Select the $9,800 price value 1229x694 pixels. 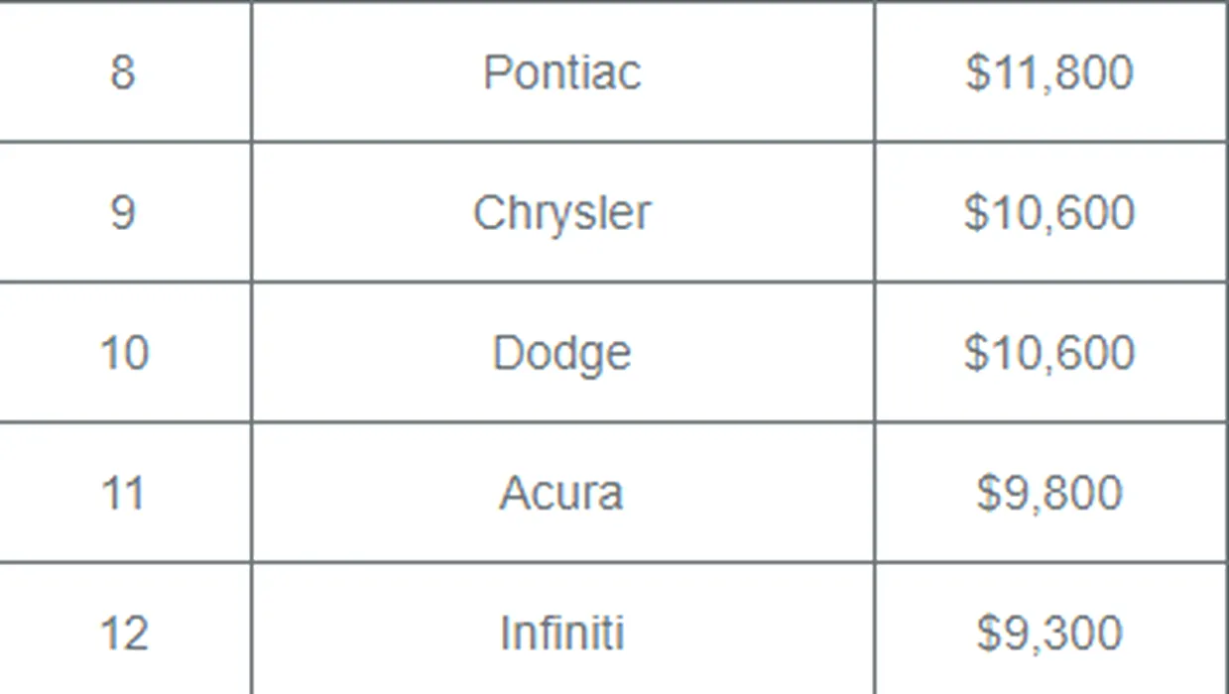pyautogui.click(x=1048, y=493)
